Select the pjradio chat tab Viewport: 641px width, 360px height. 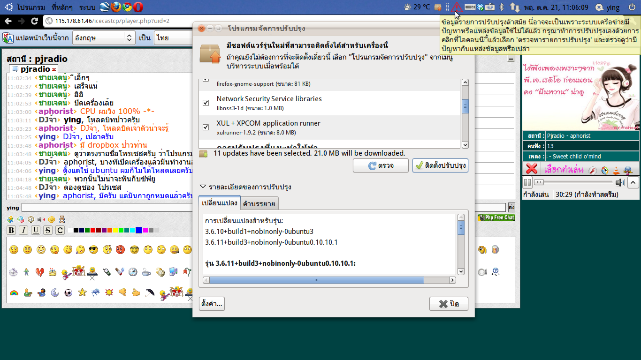click(x=33, y=69)
